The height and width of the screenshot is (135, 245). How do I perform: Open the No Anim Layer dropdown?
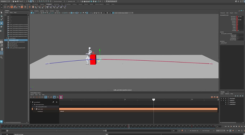pos(206,131)
